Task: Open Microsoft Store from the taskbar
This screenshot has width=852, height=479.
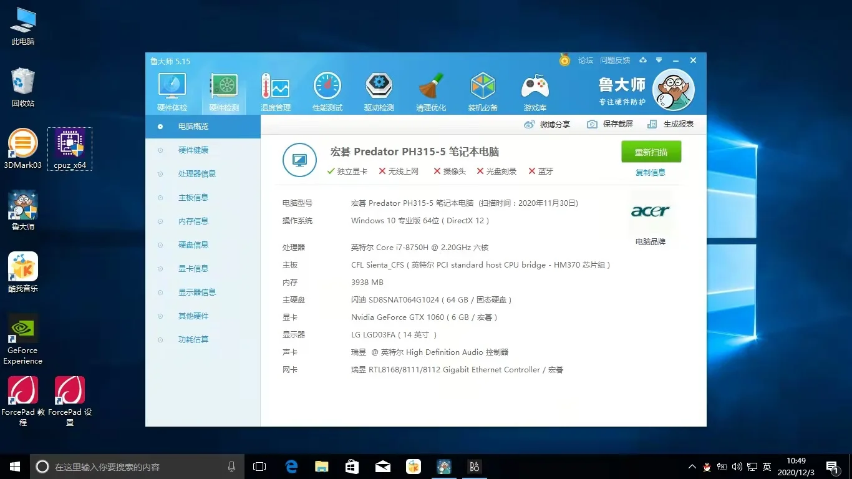Action: (x=352, y=467)
